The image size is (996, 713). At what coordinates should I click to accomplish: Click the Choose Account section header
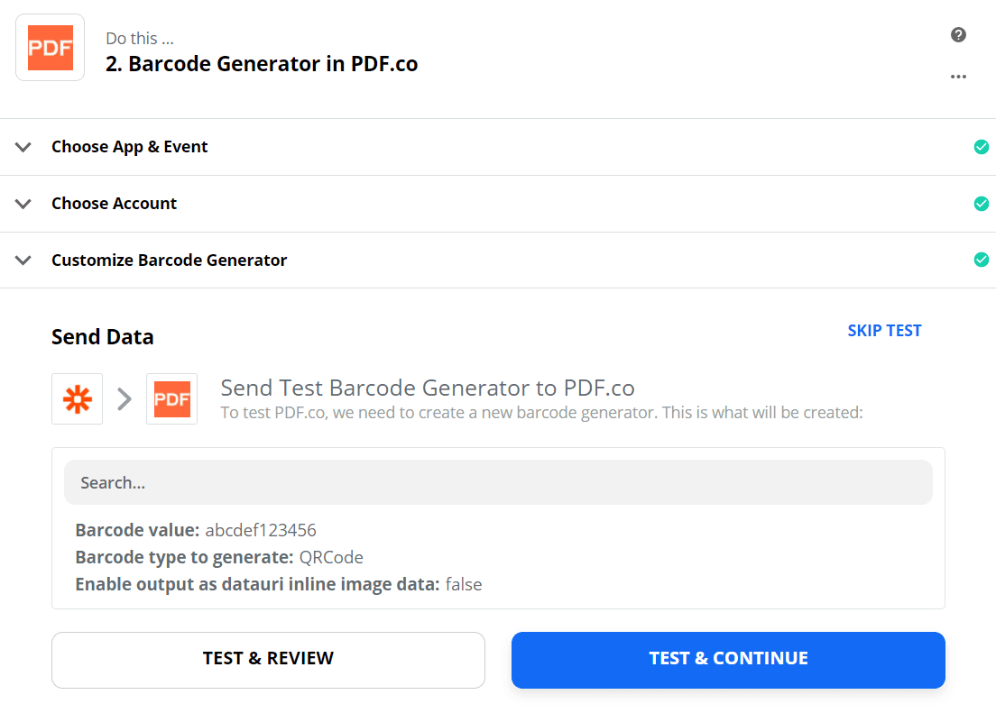pyautogui.click(x=114, y=204)
